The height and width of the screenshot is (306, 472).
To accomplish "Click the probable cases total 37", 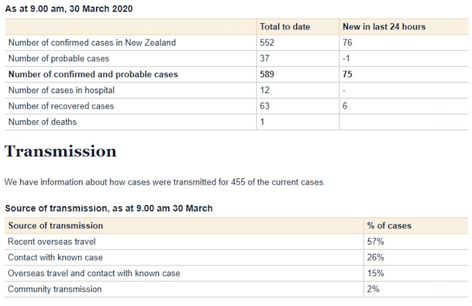I will point(265,58).
